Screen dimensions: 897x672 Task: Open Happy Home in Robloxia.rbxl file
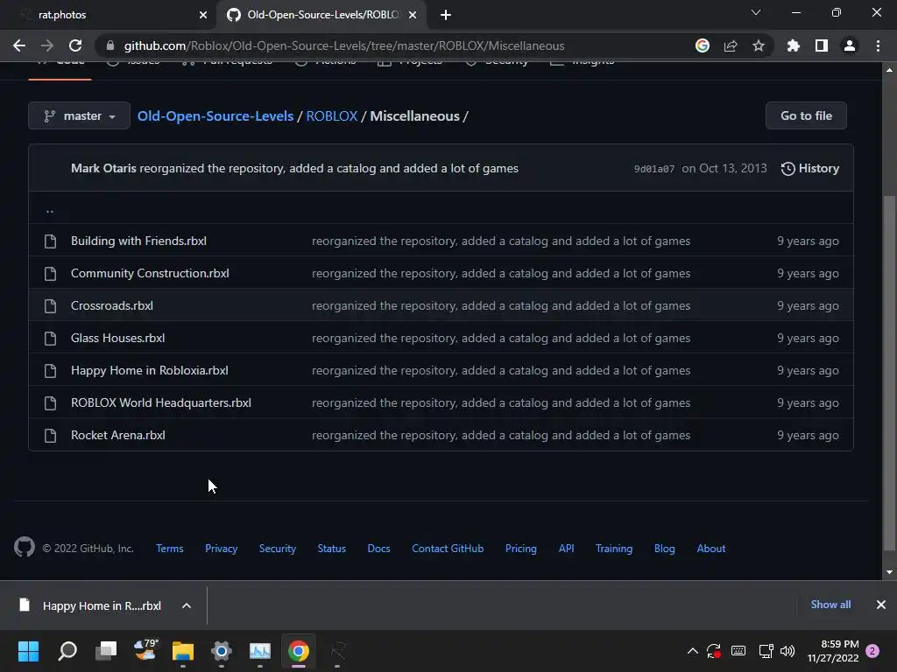[149, 370]
